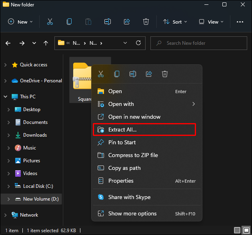The image size is (252, 235).
Task: Expand the Quick access tree node
Action: coord(5,65)
